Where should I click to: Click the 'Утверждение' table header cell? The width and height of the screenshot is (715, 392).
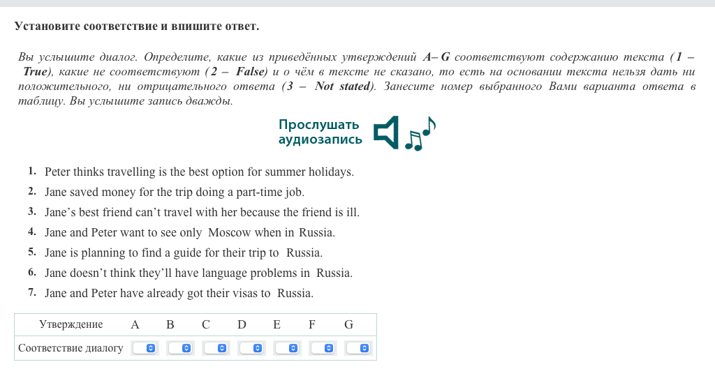point(71,324)
